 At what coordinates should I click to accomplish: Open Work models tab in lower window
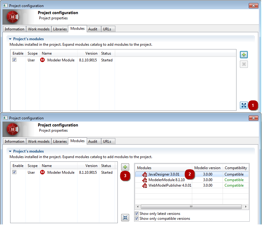(39, 142)
